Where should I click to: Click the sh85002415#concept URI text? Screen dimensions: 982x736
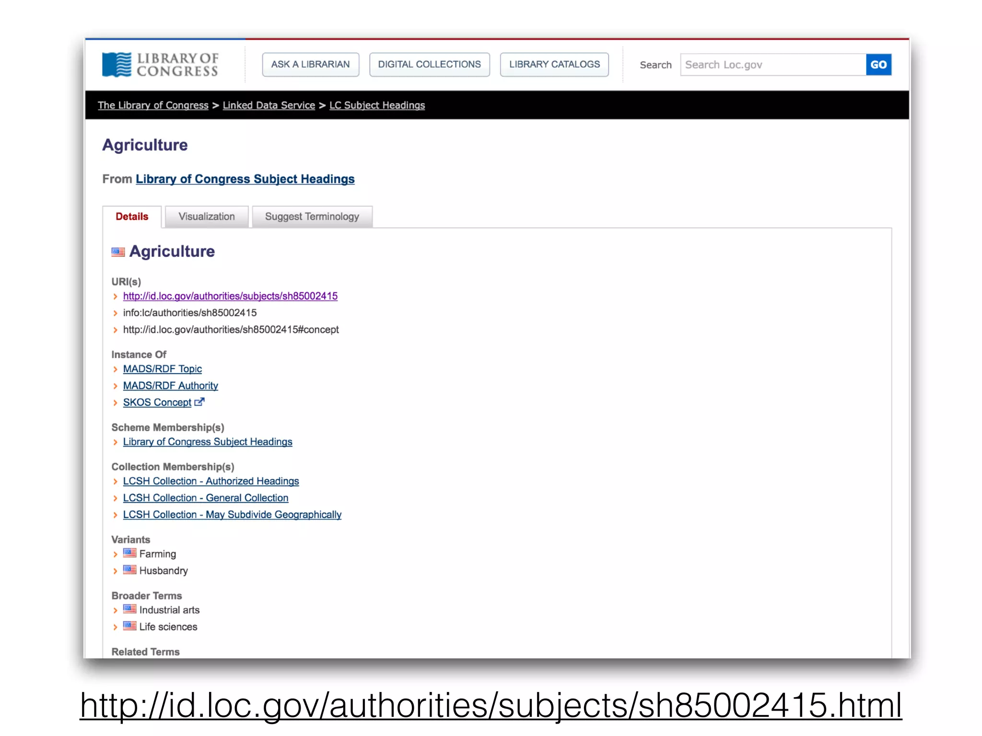(x=231, y=330)
